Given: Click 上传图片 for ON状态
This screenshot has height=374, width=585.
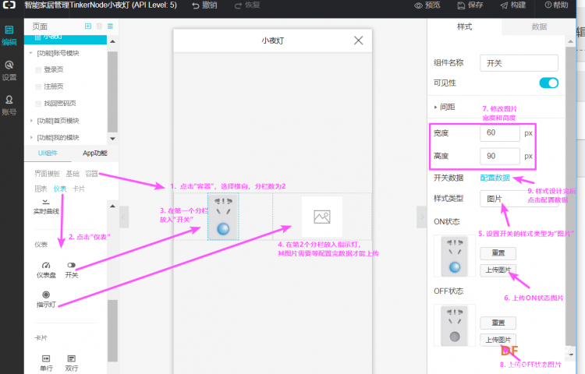Looking at the screenshot, I should pos(498,270).
